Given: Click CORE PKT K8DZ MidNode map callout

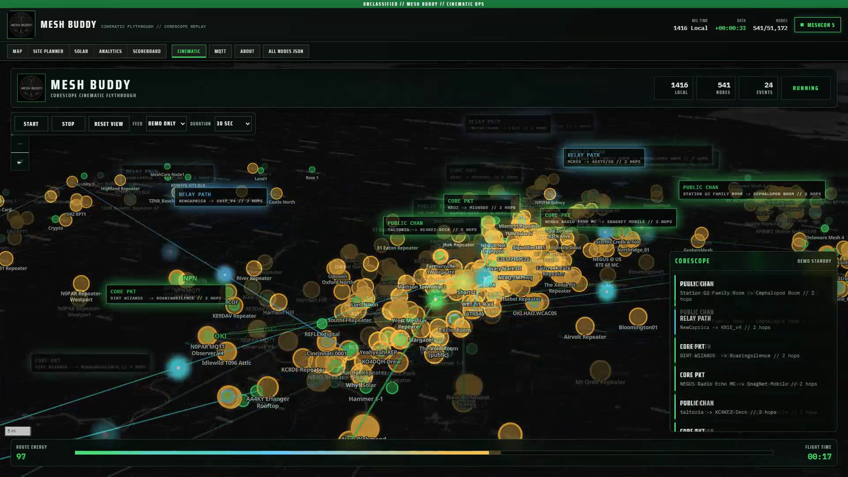Looking at the screenshot, I should point(481,204).
